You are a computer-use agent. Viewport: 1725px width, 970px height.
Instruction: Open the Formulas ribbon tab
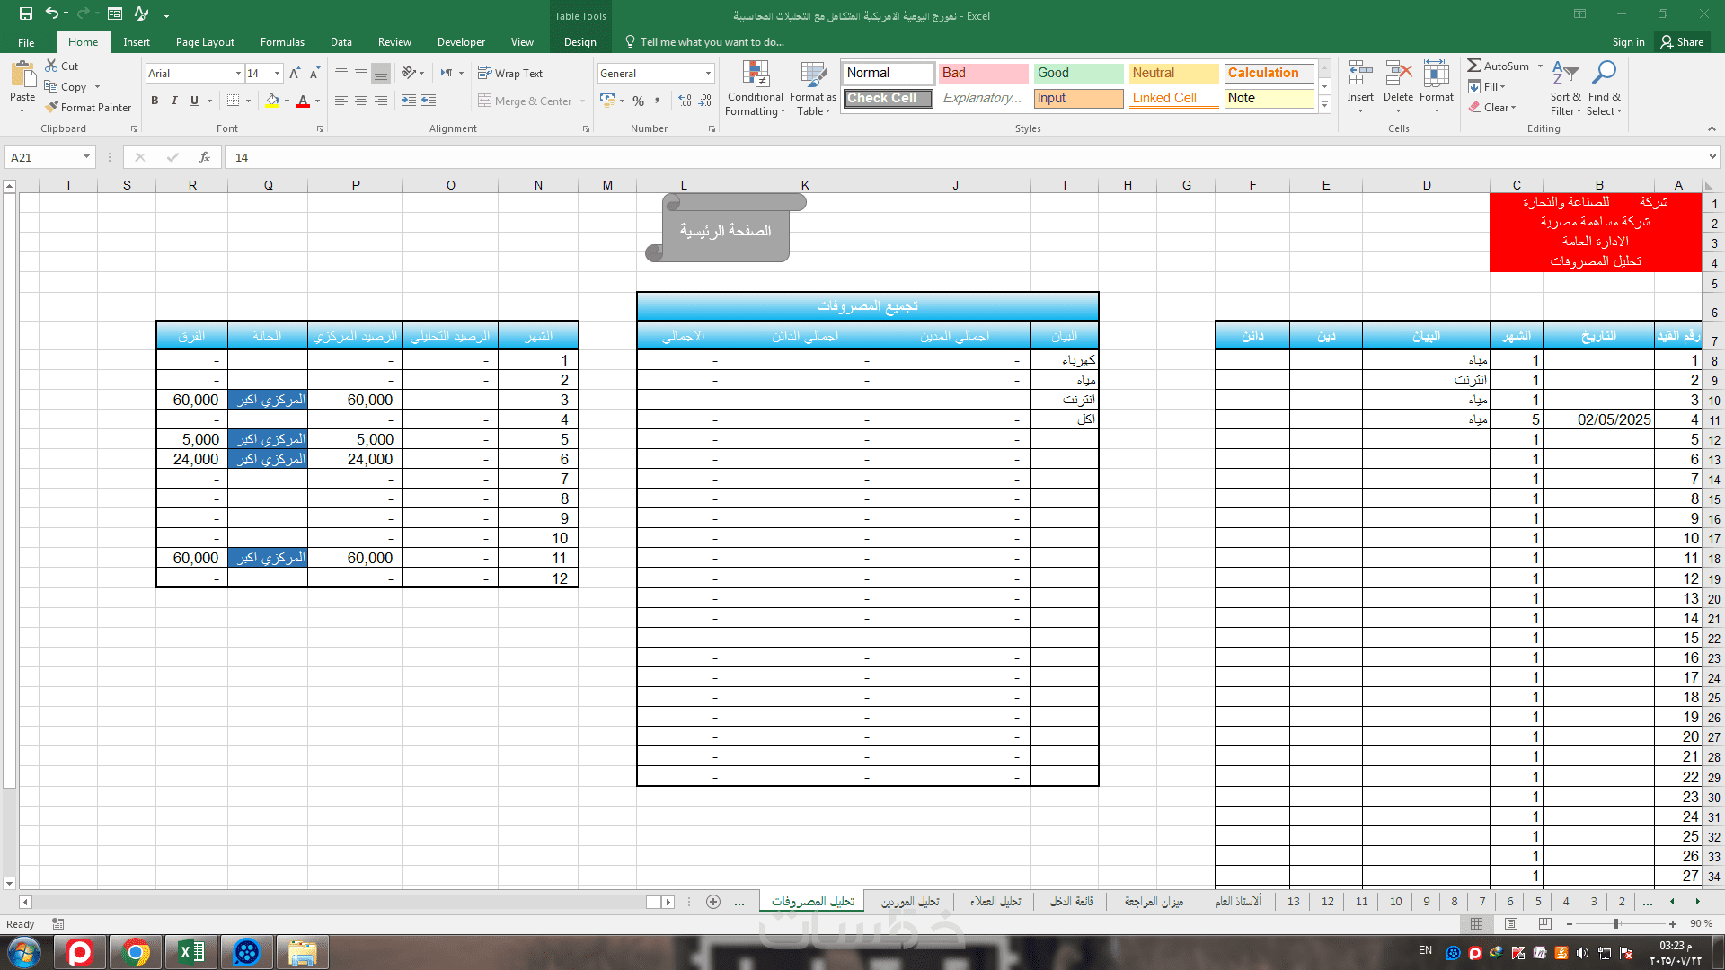point(282,42)
